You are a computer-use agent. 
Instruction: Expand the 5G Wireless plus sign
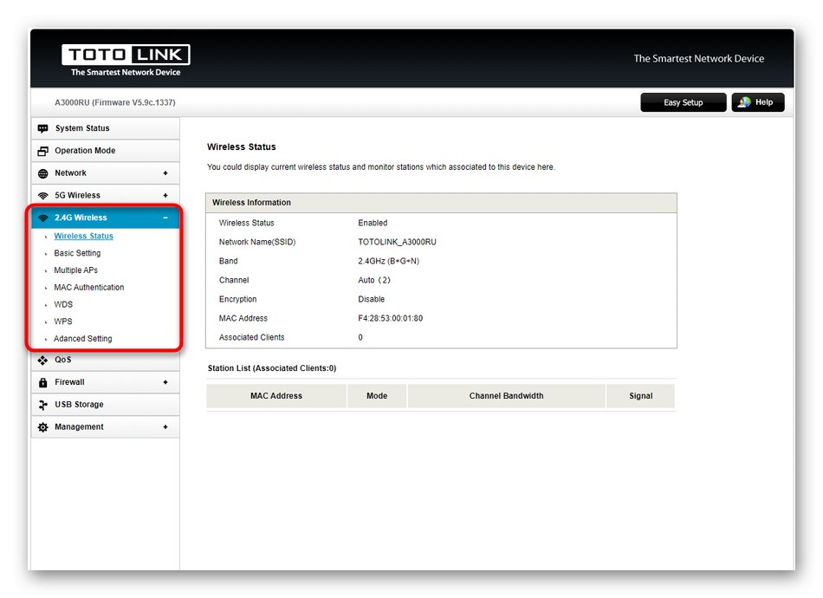[165, 195]
